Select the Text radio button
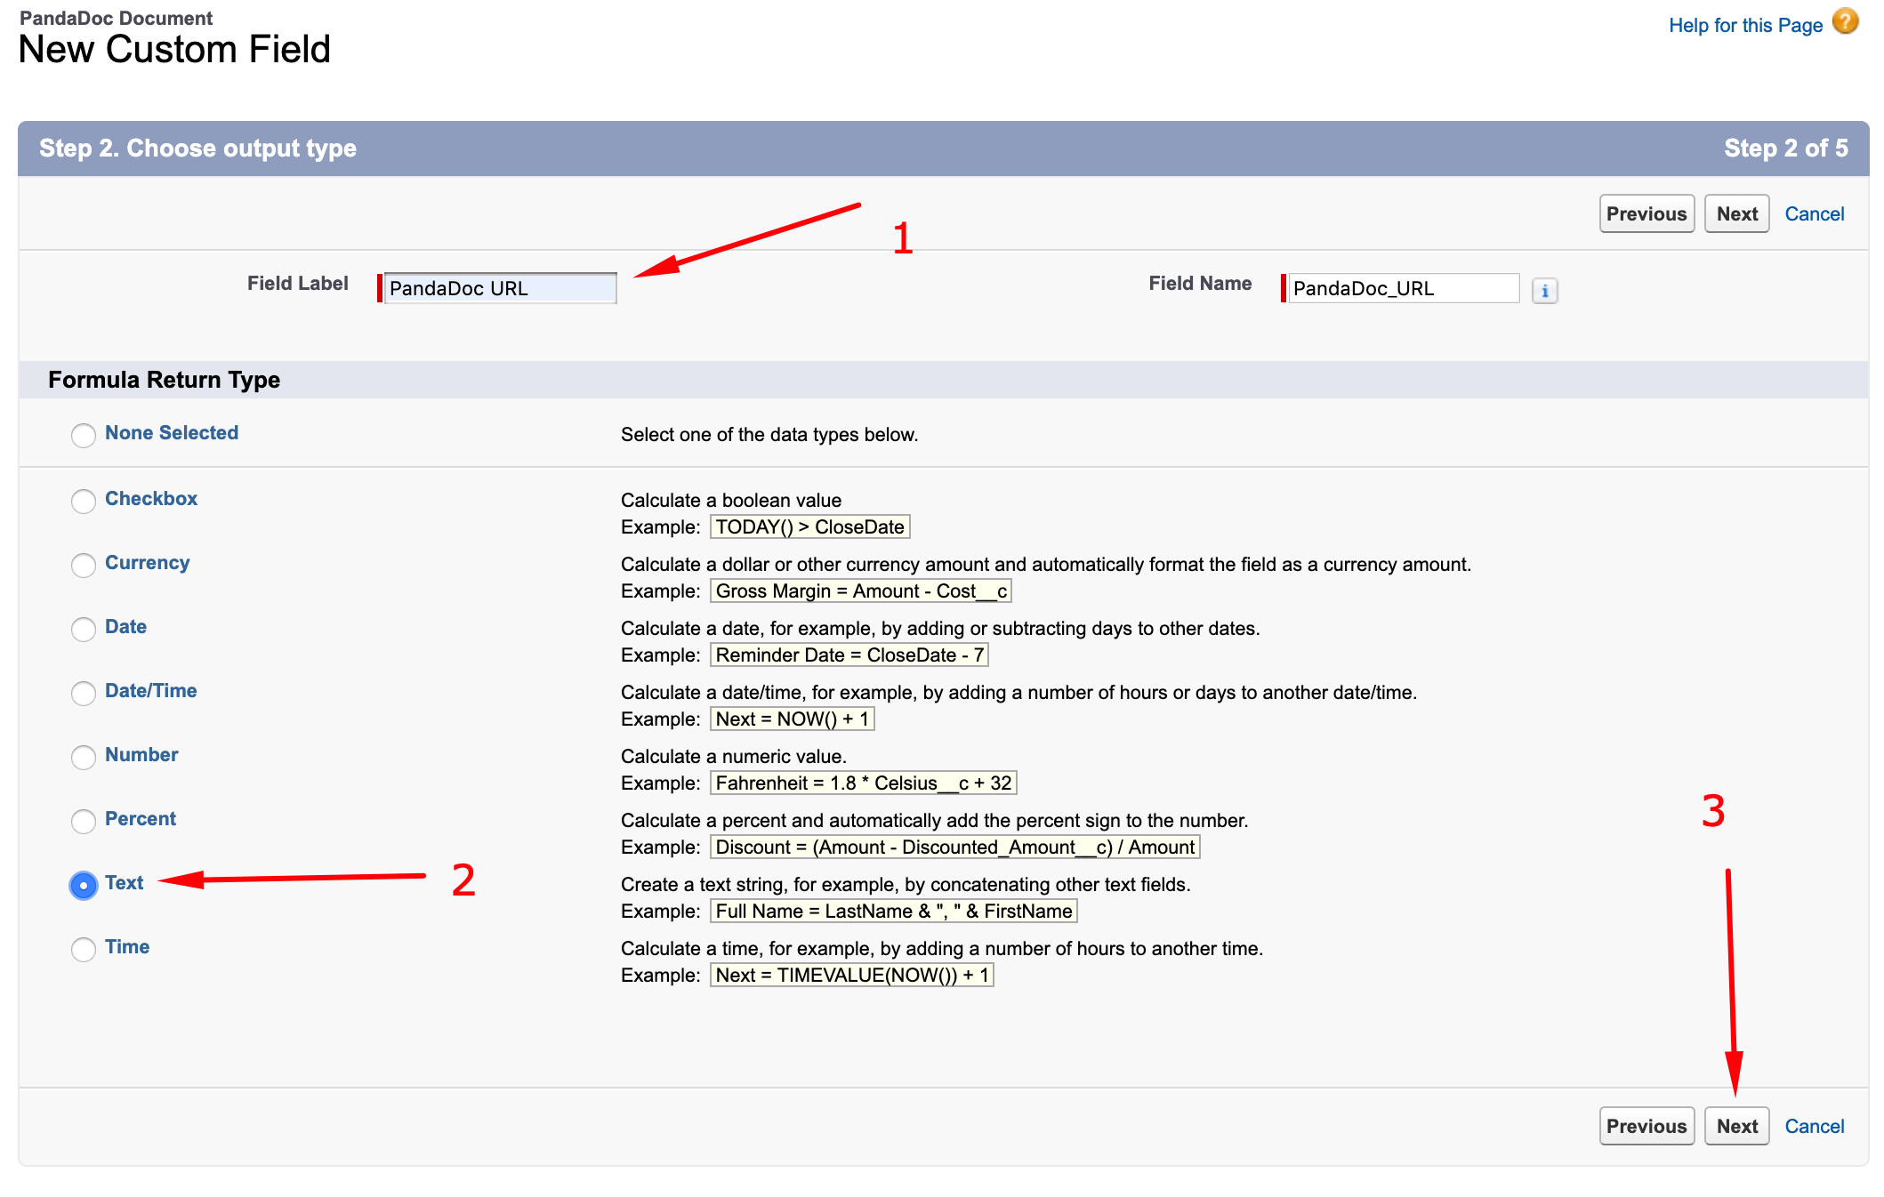The image size is (1884, 1197). [x=84, y=885]
